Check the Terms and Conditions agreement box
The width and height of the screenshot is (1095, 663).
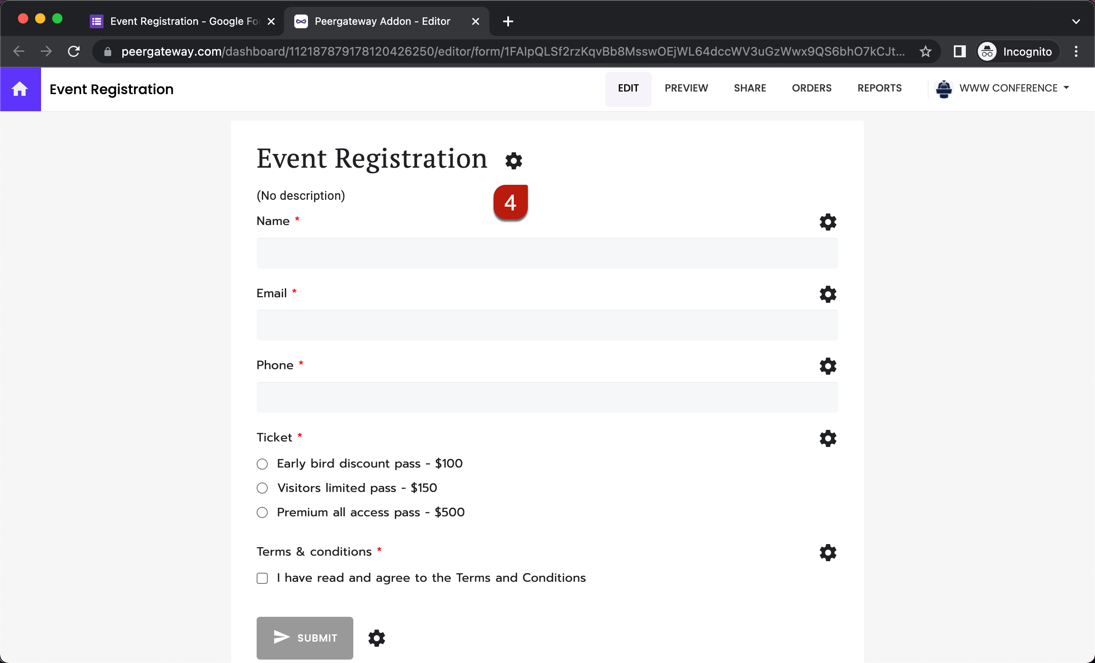coord(262,578)
